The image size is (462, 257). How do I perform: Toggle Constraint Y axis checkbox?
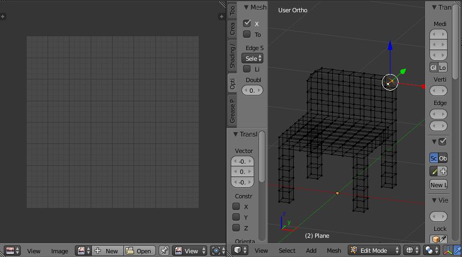[236, 217]
